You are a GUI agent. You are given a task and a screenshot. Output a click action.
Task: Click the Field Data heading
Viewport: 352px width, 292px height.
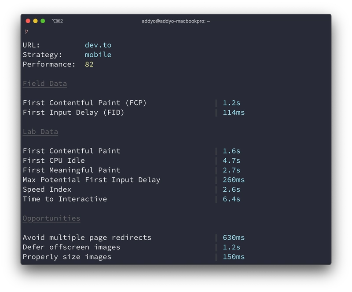click(x=44, y=83)
